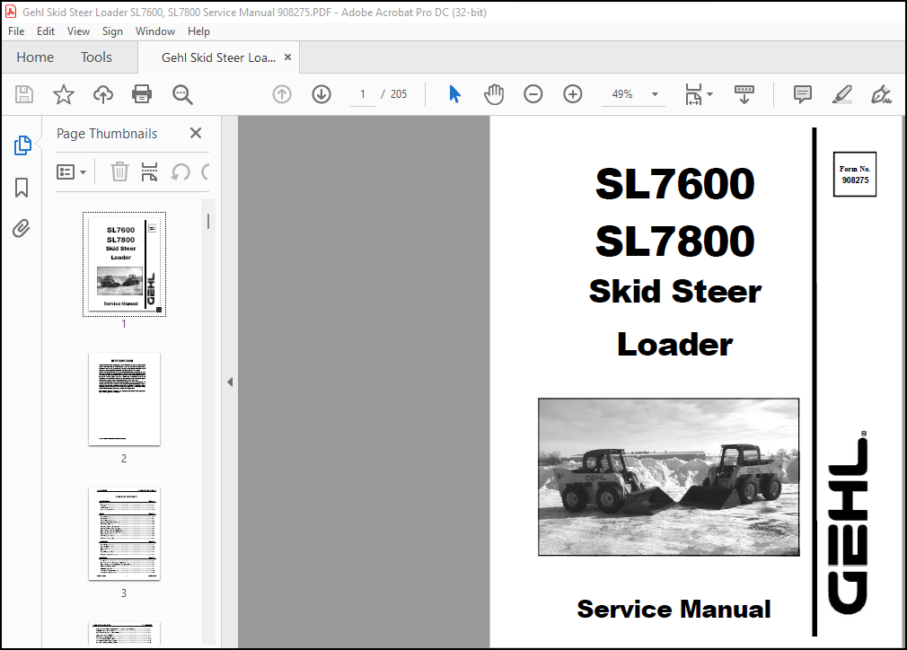Screen dimensions: 907x650
Task: Switch to the Home tab
Action: click(x=35, y=57)
